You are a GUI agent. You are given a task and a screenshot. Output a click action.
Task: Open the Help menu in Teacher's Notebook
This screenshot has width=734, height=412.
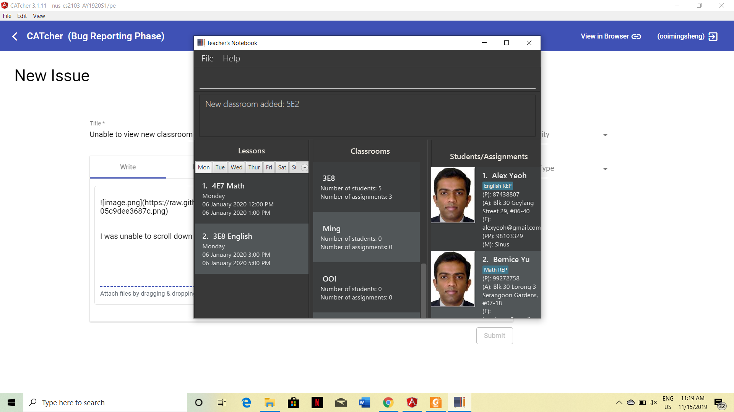[x=231, y=59]
